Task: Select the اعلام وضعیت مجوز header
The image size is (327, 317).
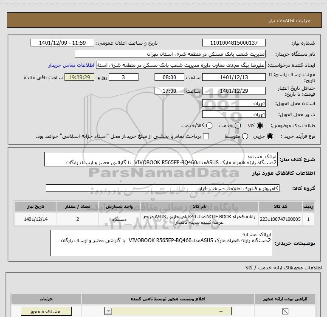Action: [168, 299]
